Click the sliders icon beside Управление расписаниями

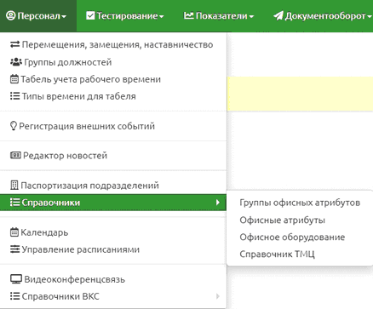tap(15, 249)
